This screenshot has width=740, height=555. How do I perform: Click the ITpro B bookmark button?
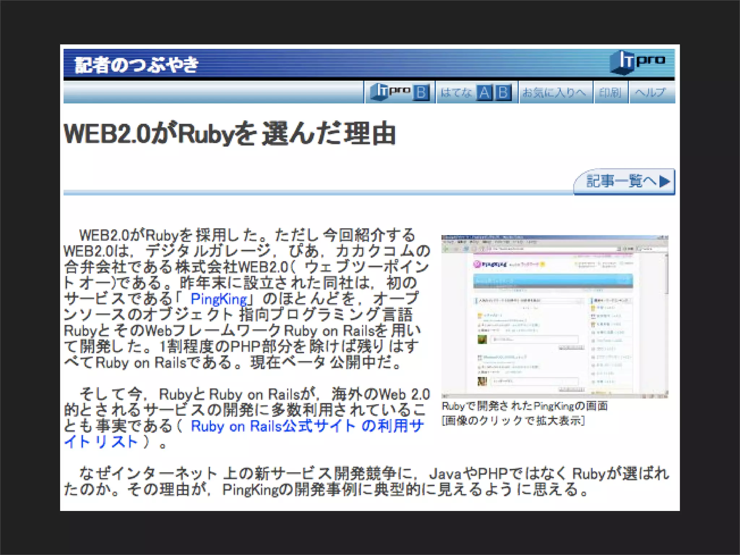click(x=400, y=92)
